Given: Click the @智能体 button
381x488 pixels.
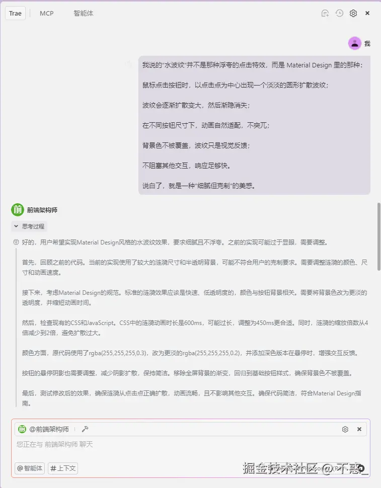Looking at the screenshot, I should coord(30,468).
